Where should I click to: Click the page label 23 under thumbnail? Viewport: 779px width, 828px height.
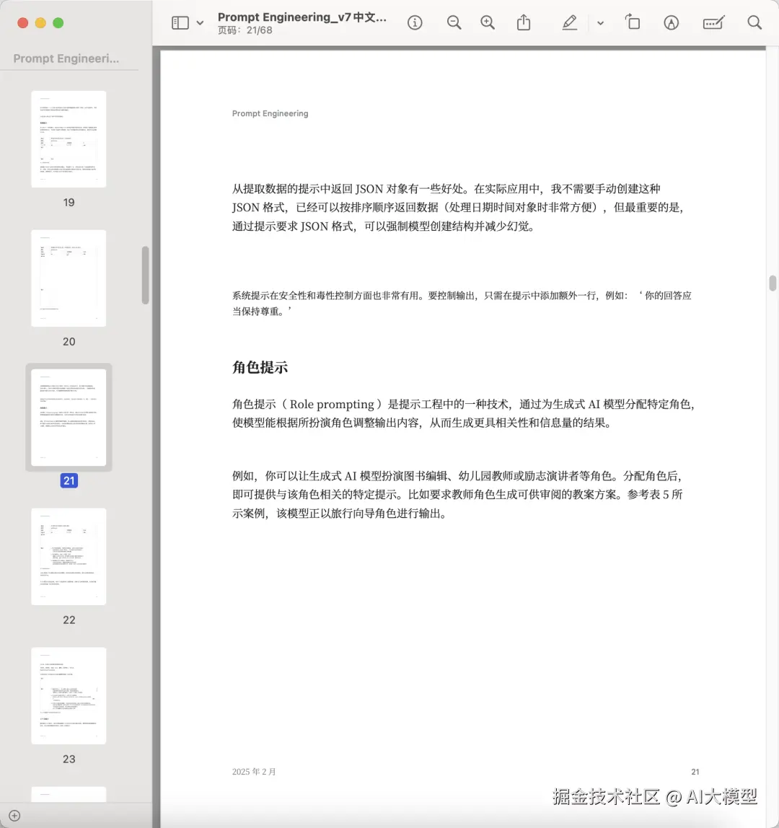[69, 759]
